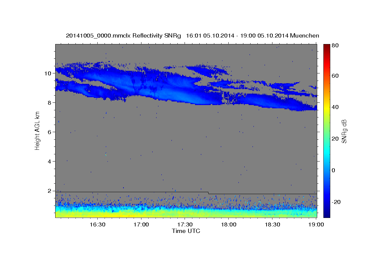Click the height tick label 6
The image size is (392, 261).
50,132
